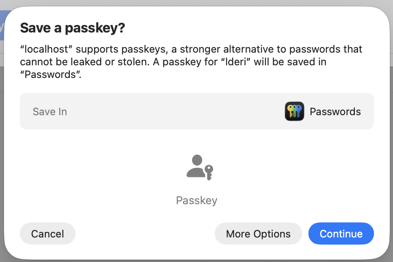Cancel saving the passkey
This screenshot has height=262, width=393.
47,234
